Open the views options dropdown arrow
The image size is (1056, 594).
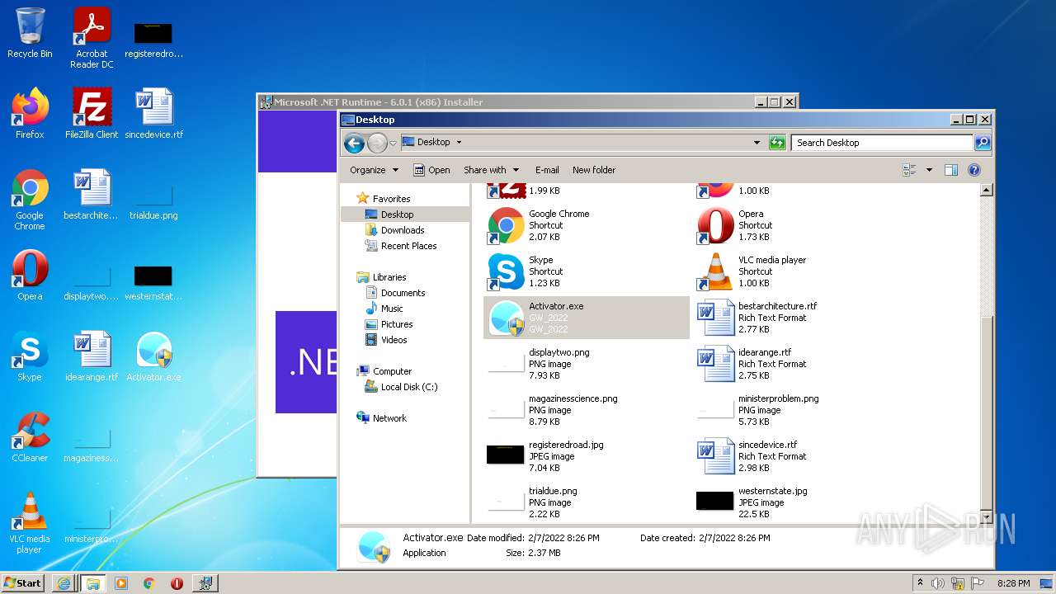point(929,170)
